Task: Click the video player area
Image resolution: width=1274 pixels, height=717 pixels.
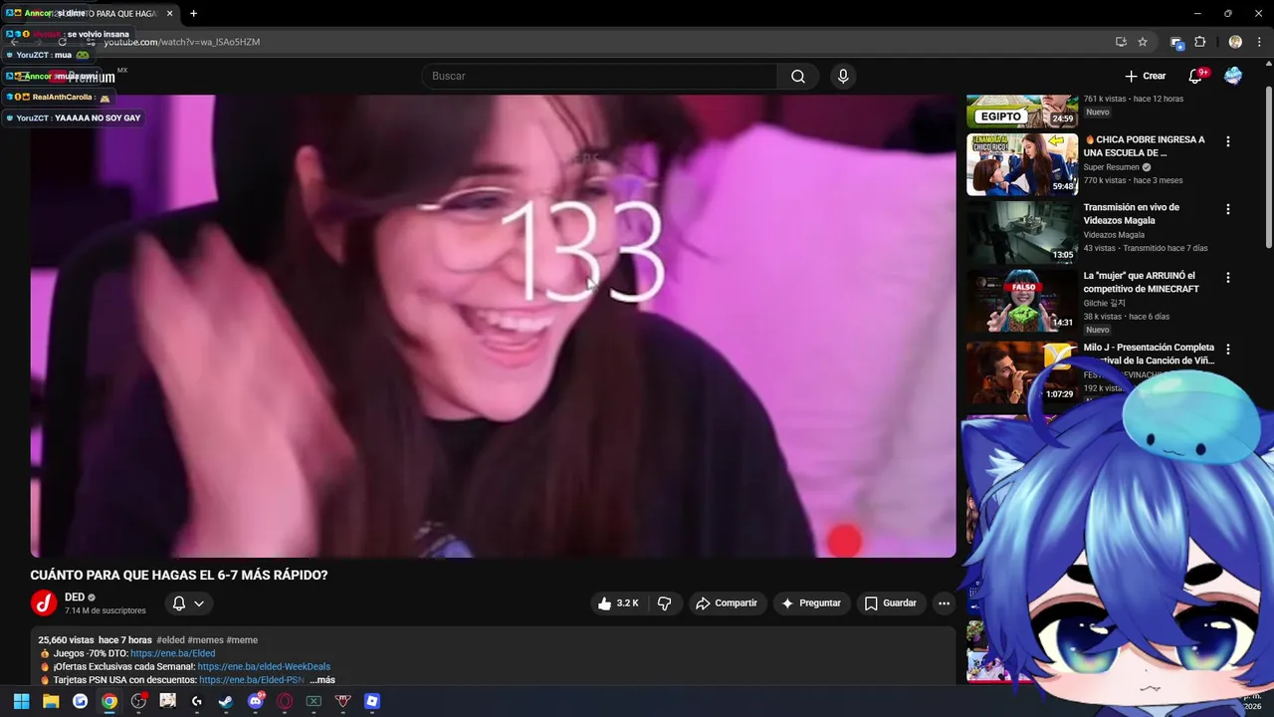Action: (x=493, y=327)
